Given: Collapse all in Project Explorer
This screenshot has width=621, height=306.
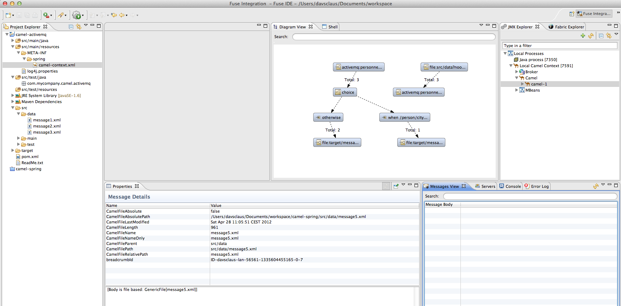Looking at the screenshot, I should pyautogui.click(x=71, y=27).
